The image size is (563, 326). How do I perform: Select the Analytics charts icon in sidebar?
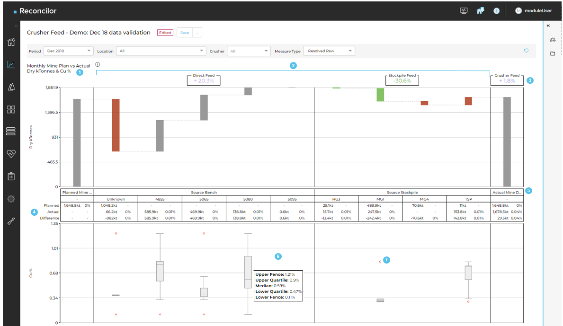(11, 64)
